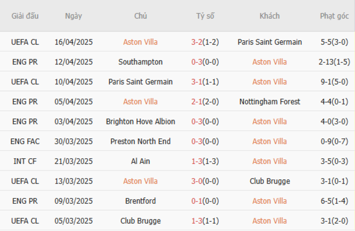Open ENG FAC league label

tap(25, 141)
